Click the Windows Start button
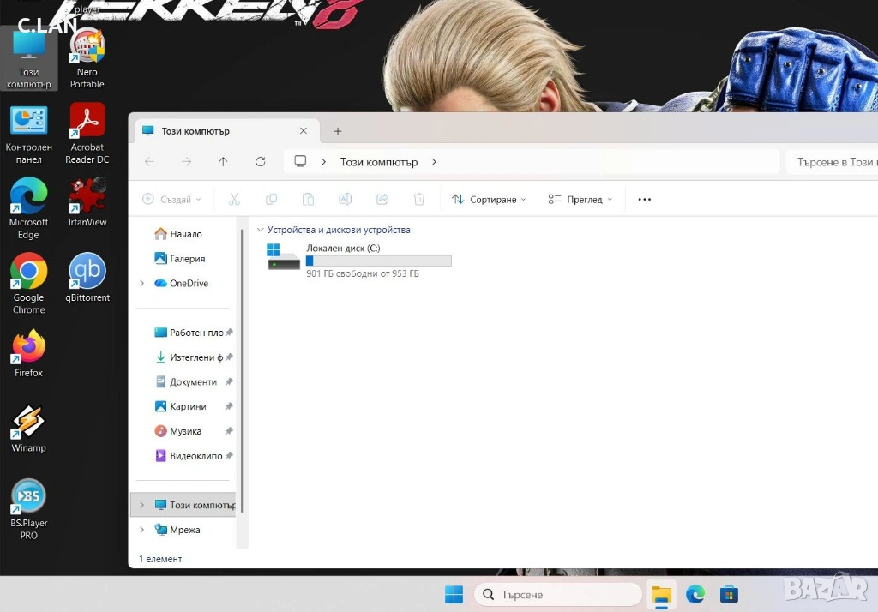Image resolution: width=878 pixels, height=612 pixels. point(454,594)
